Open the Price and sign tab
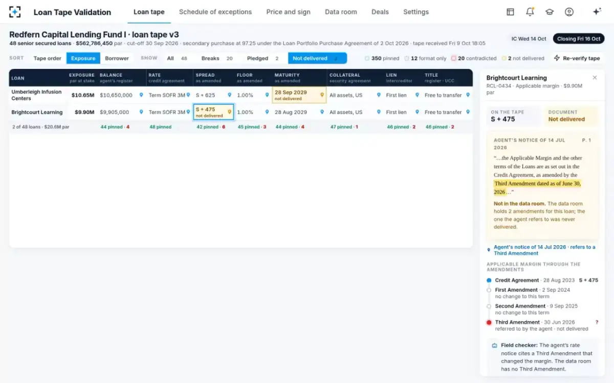The image size is (614, 383). point(288,12)
